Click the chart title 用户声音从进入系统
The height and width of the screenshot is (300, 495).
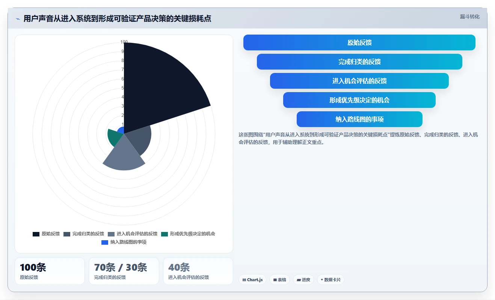(x=117, y=18)
